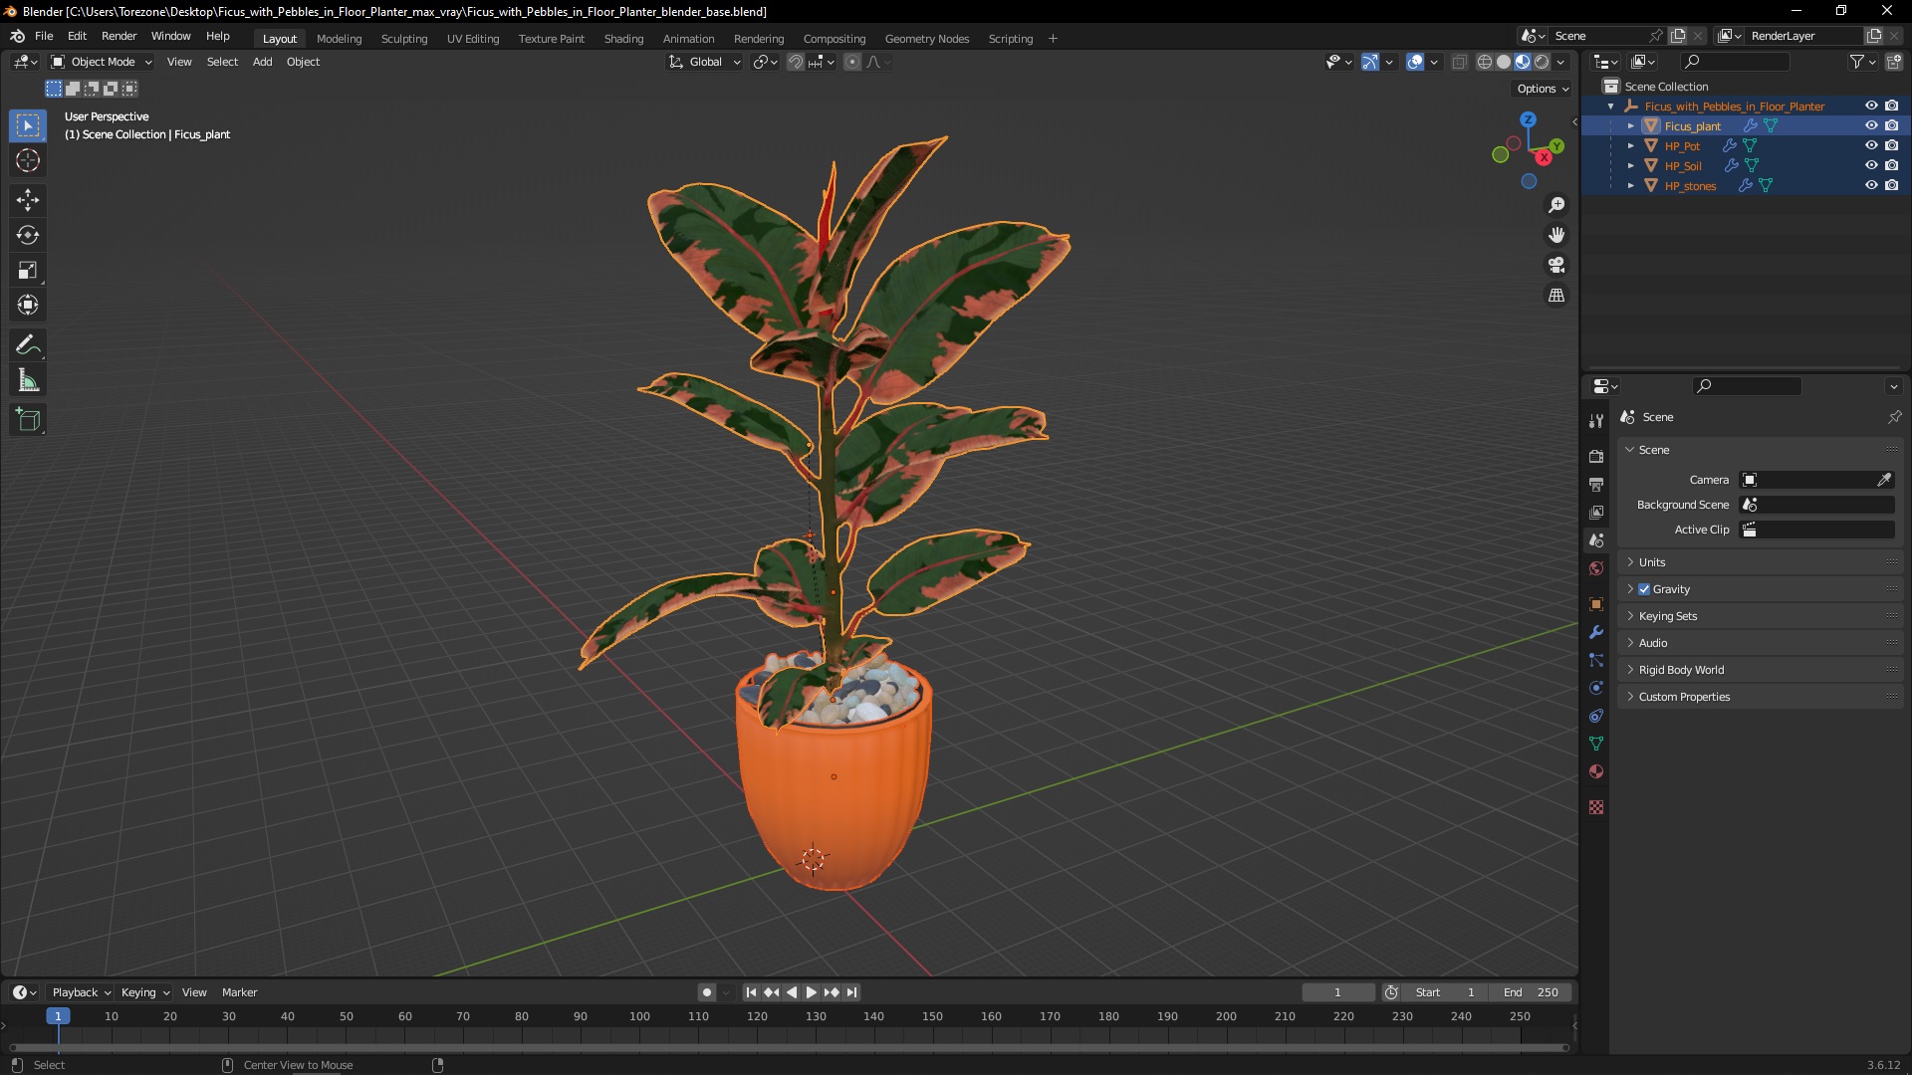Screen dimensions: 1912x1075
Task: Select the Measure tool
Action: 28,380
